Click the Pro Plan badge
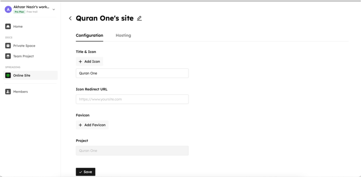This screenshot has width=361, height=177. [19, 12]
